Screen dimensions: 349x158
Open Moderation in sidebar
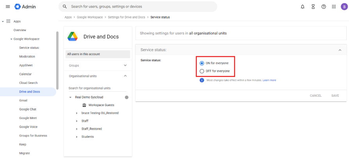[27, 57]
